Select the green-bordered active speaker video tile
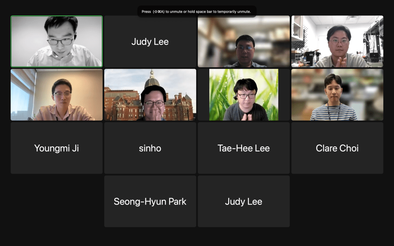 point(57,42)
